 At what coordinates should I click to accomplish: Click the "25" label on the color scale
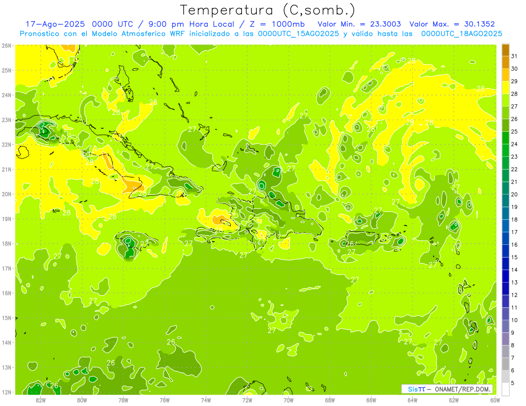pyautogui.click(x=514, y=131)
